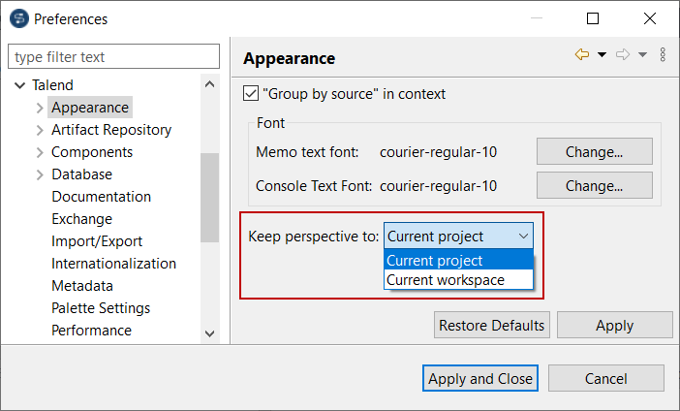This screenshot has height=411, width=680.
Task: Select Current workspace from dropdown list
Action: [x=446, y=280]
